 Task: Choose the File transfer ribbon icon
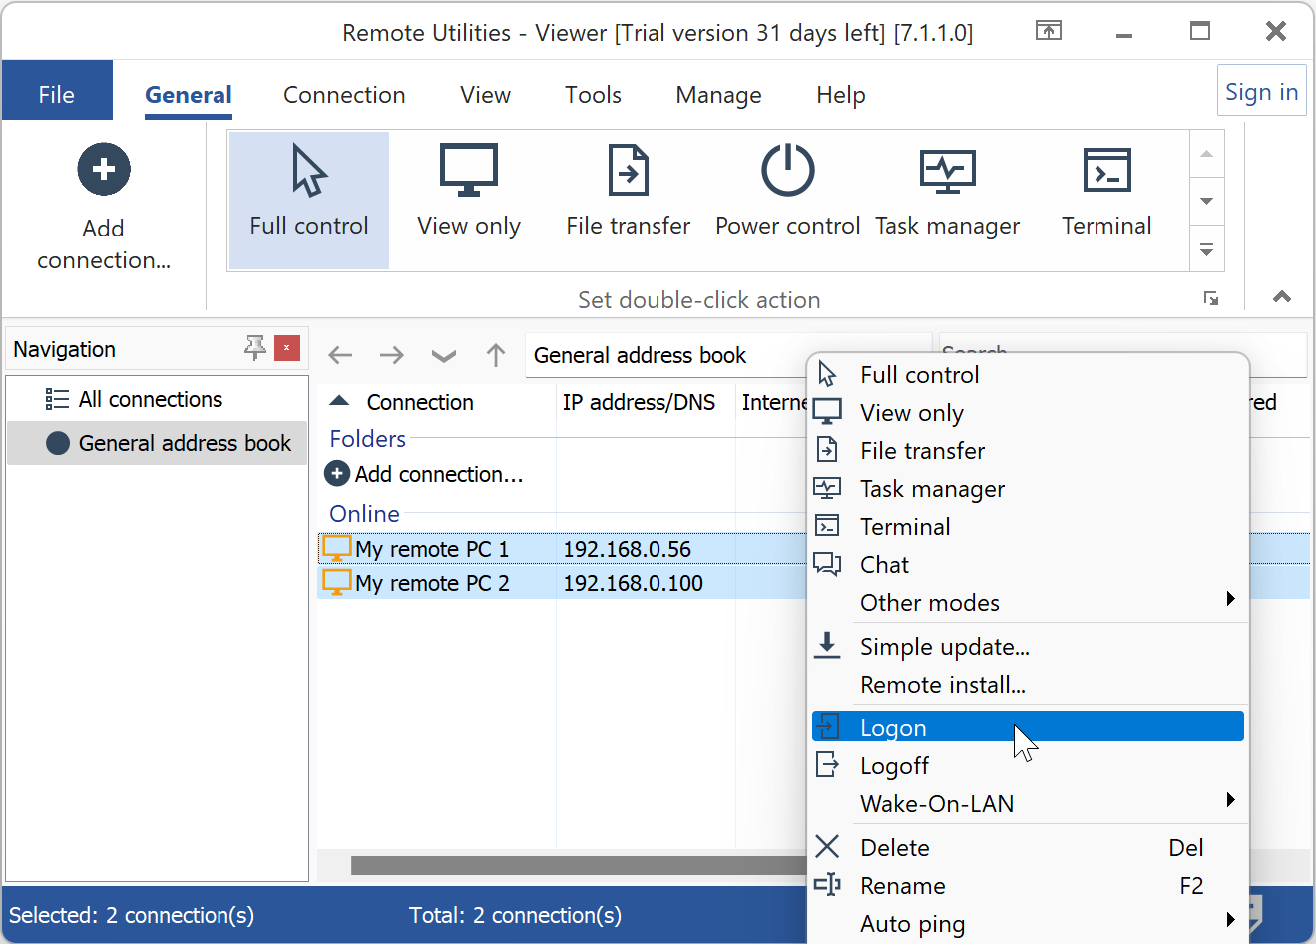[628, 171]
